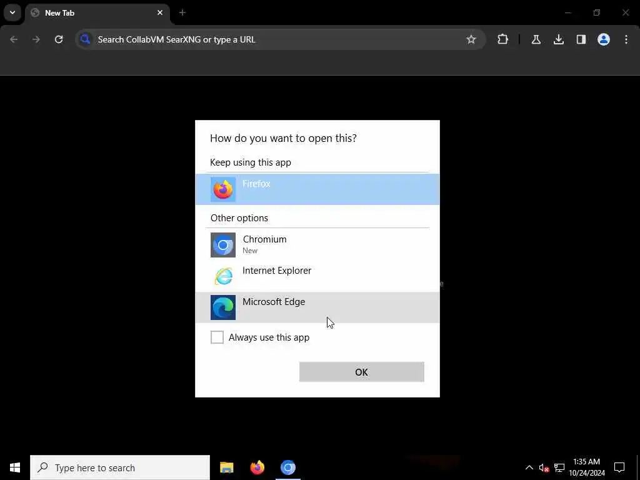
Task: Reload the current page
Action: click(59, 39)
